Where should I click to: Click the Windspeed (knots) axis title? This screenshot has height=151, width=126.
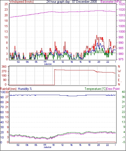click(x=21, y=2)
